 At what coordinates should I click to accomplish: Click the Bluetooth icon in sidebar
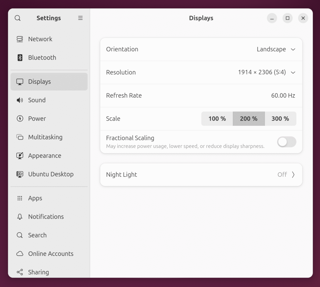tap(20, 57)
